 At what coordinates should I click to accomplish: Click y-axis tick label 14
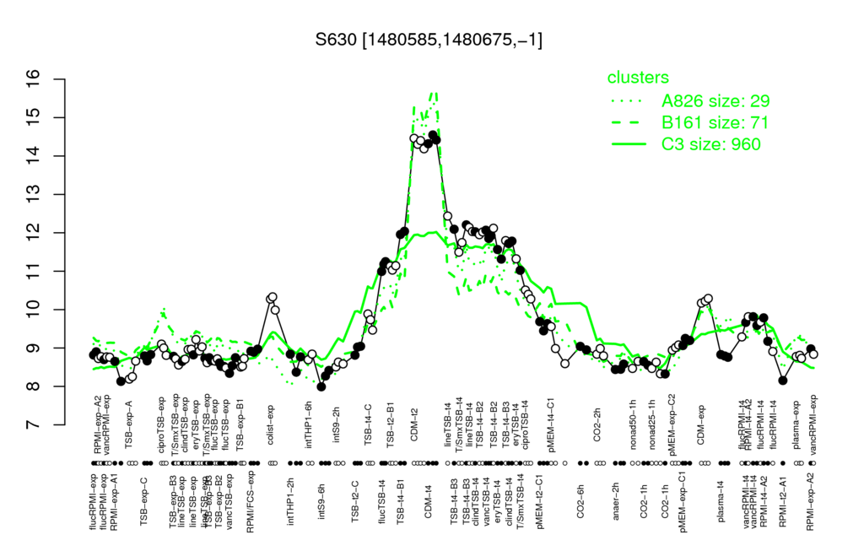34,156
